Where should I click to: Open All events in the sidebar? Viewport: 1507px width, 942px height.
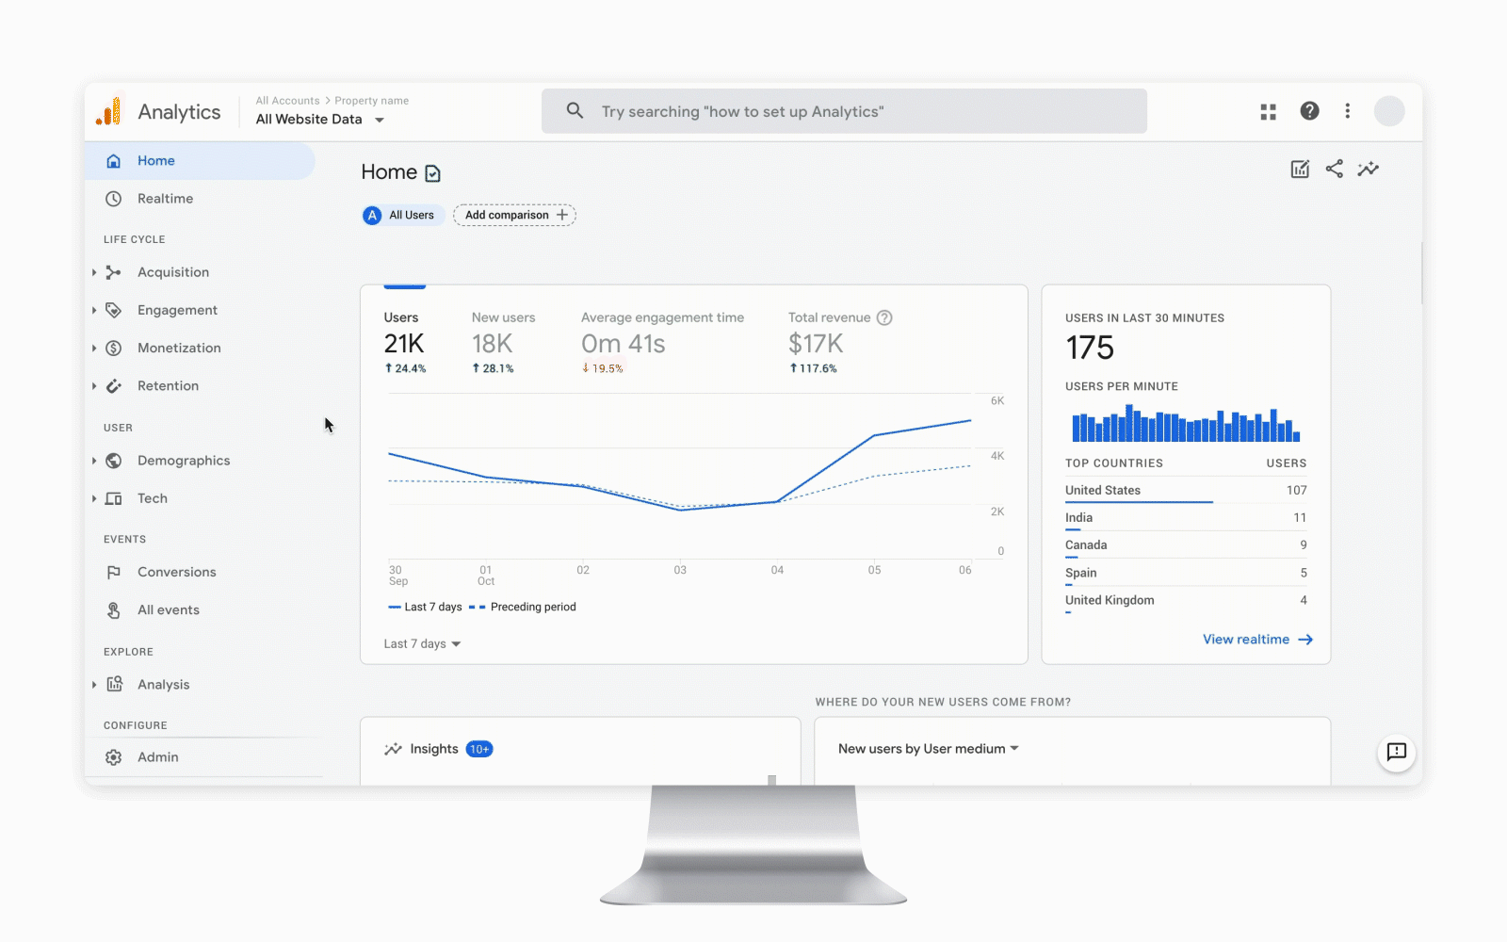point(200,610)
